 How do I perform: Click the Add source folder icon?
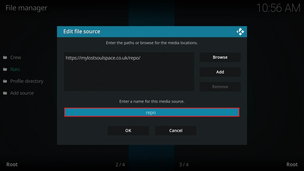point(5,93)
